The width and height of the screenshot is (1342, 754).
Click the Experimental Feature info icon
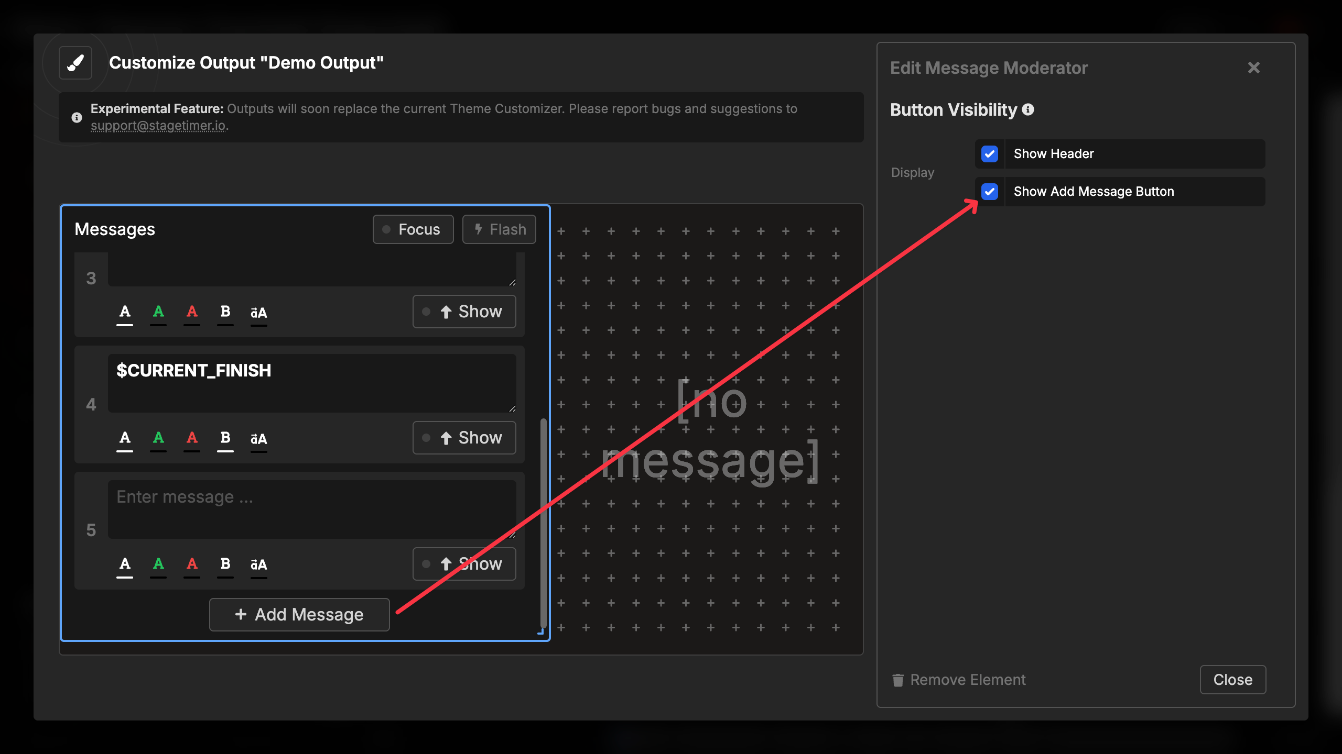tap(77, 117)
